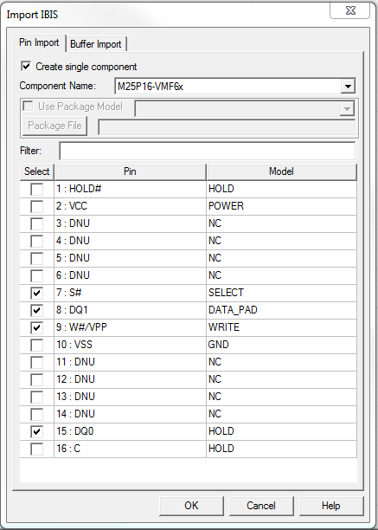Viewport: 378px width, 530px height.
Task: Tick the checkbox for pin 11 DNU
Action: (x=37, y=362)
